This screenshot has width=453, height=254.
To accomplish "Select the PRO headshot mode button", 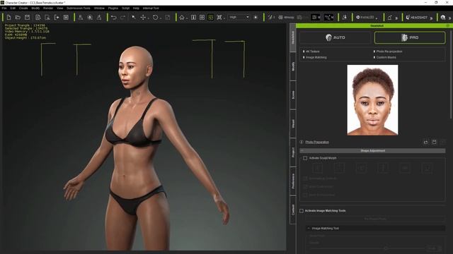I will pyautogui.click(x=410, y=37).
